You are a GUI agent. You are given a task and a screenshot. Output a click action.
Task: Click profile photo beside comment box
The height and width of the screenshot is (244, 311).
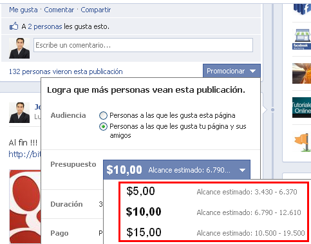(x=19, y=48)
